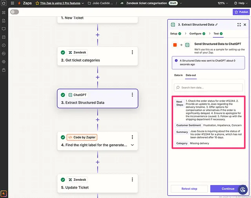Click the Summary data label
This screenshot has height=198, width=251.
coord(182,132)
